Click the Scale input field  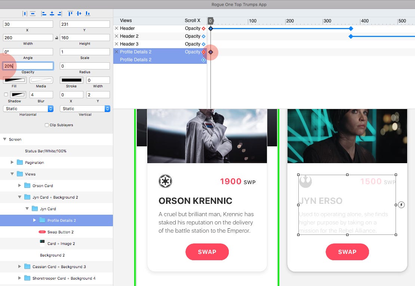pyautogui.click(x=85, y=52)
